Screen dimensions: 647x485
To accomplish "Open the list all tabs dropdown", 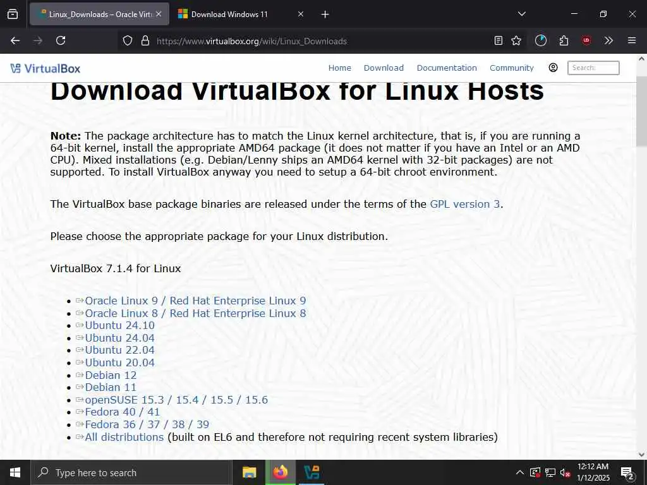I will pyautogui.click(x=521, y=14).
